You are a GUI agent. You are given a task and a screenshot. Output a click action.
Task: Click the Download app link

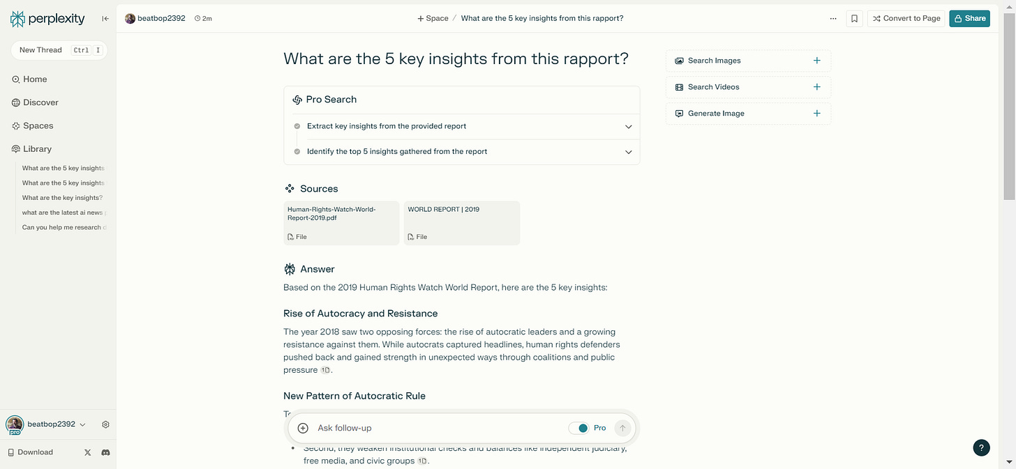click(30, 452)
